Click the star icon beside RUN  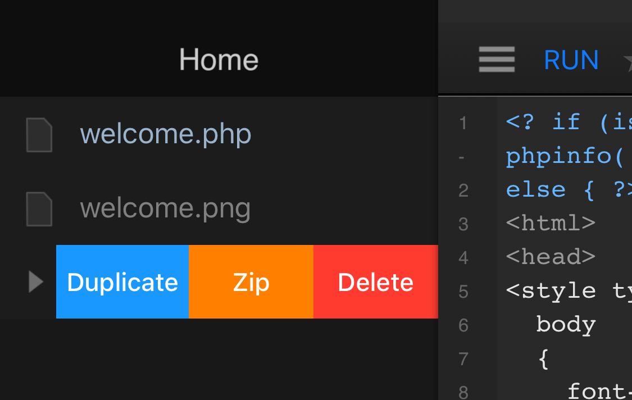click(x=628, y=60)
